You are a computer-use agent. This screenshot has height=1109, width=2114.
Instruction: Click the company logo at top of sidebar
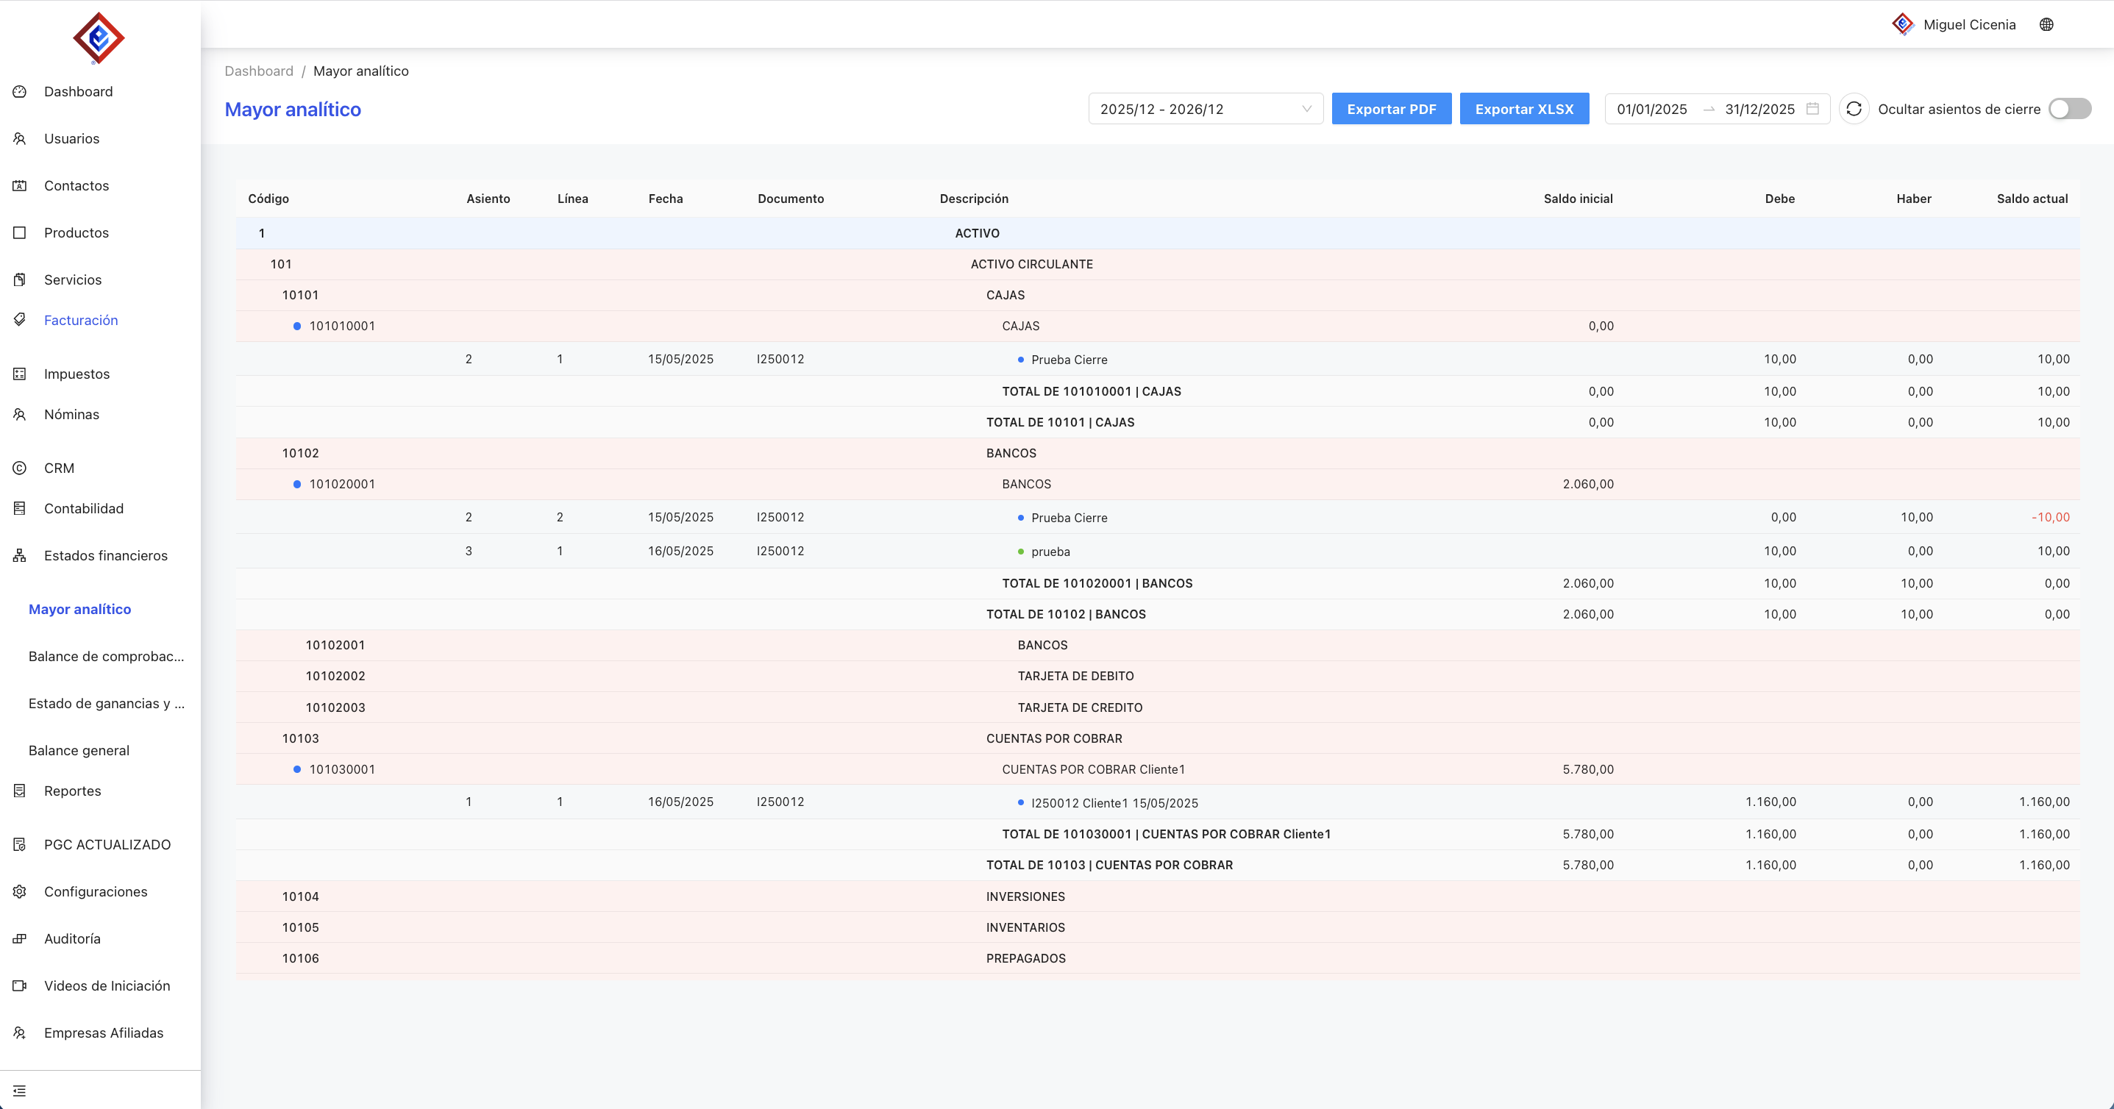coord(99,38)
